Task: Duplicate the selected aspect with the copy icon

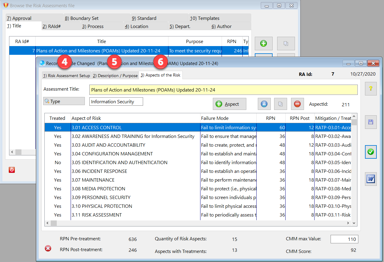Action: pos(280,104)
